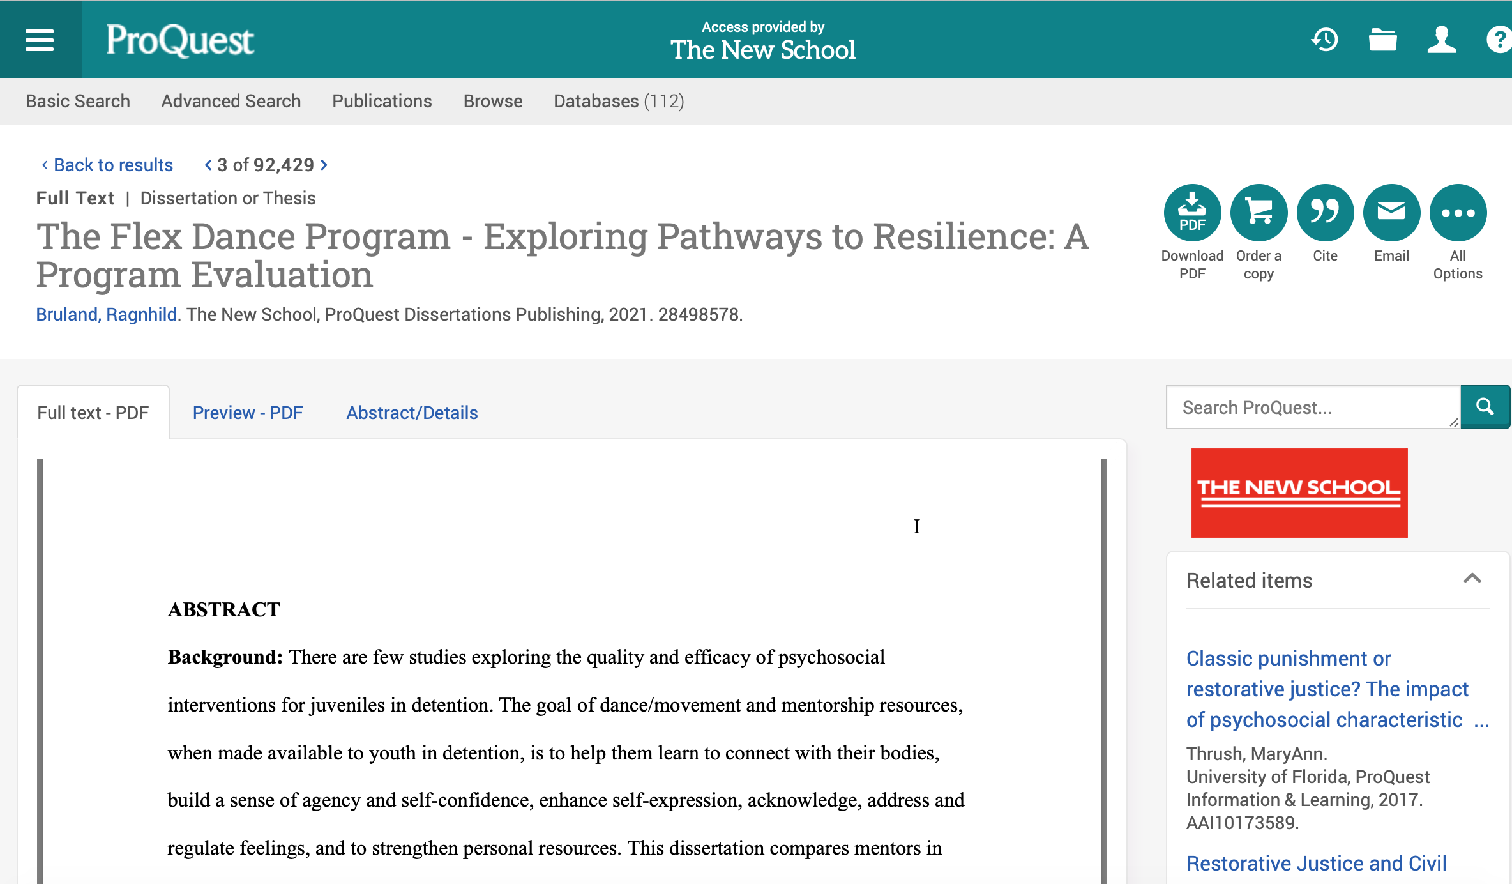Open Browse navigation item
This screenshot has height=884, width=1512.
click(493, 101)
